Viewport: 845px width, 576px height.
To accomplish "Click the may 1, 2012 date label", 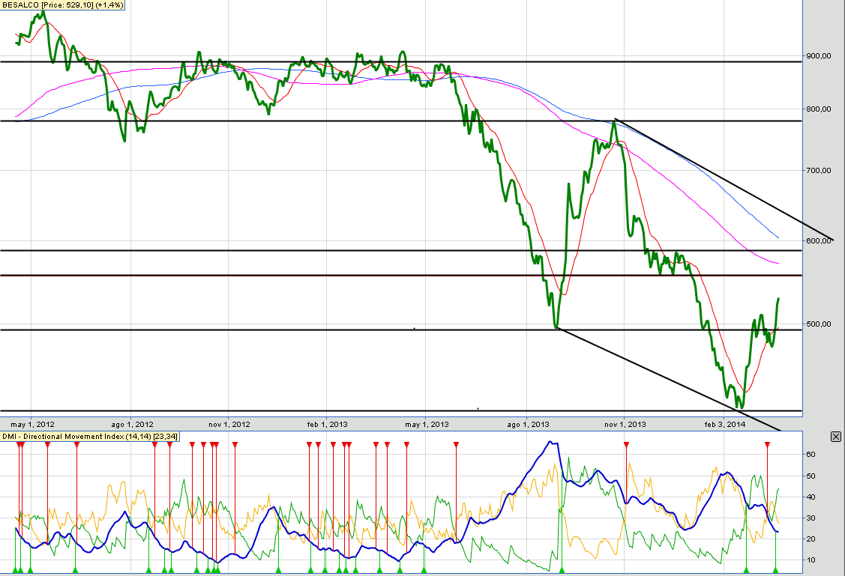I will click(32, 424).
